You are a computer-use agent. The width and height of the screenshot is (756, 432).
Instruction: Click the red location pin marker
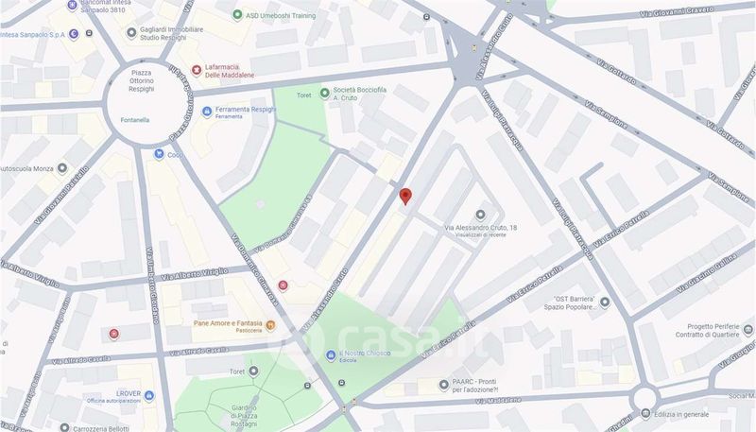406,197
